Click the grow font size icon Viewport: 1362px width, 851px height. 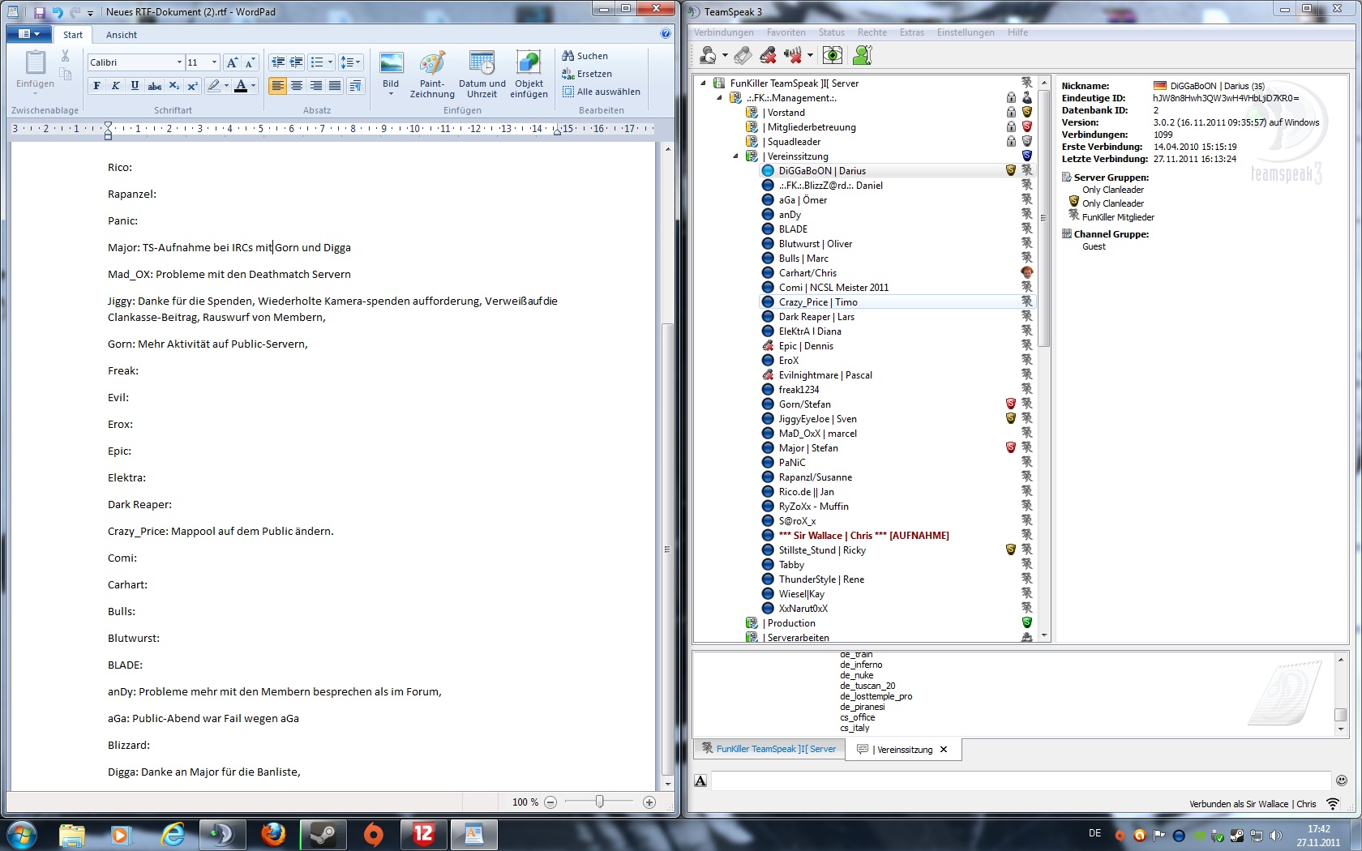(233, 62)
